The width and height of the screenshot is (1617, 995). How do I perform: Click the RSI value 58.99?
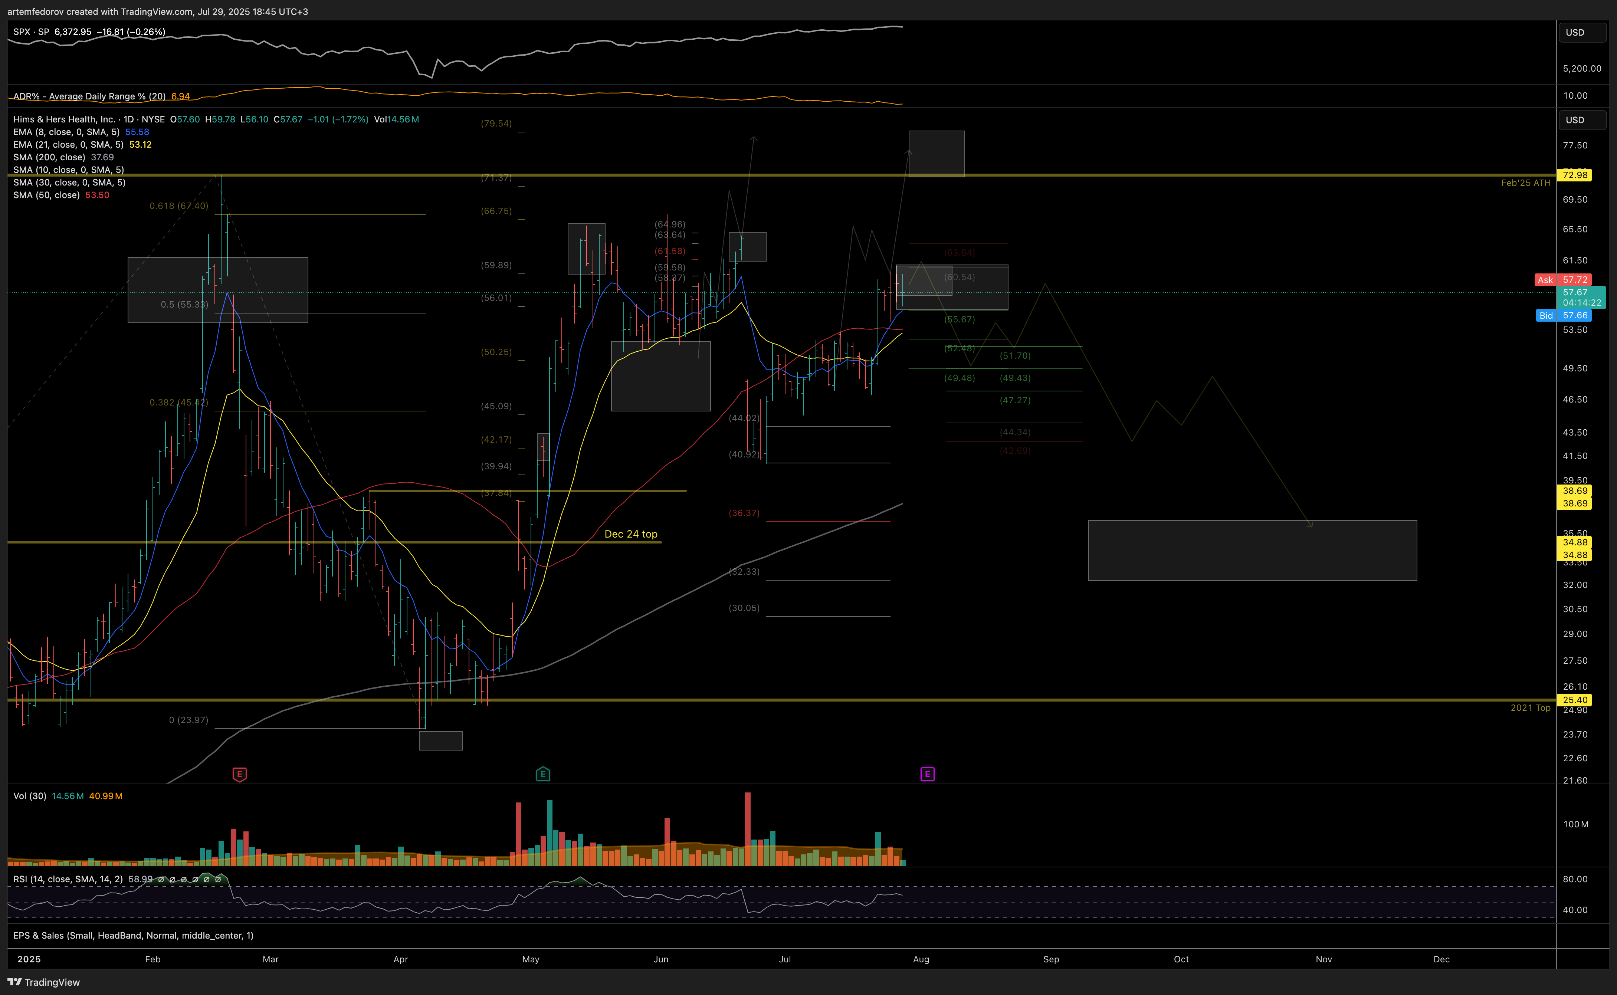point(140,879)
